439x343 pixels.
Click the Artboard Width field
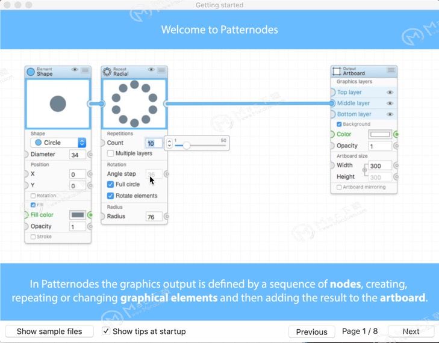click(380, 166)
